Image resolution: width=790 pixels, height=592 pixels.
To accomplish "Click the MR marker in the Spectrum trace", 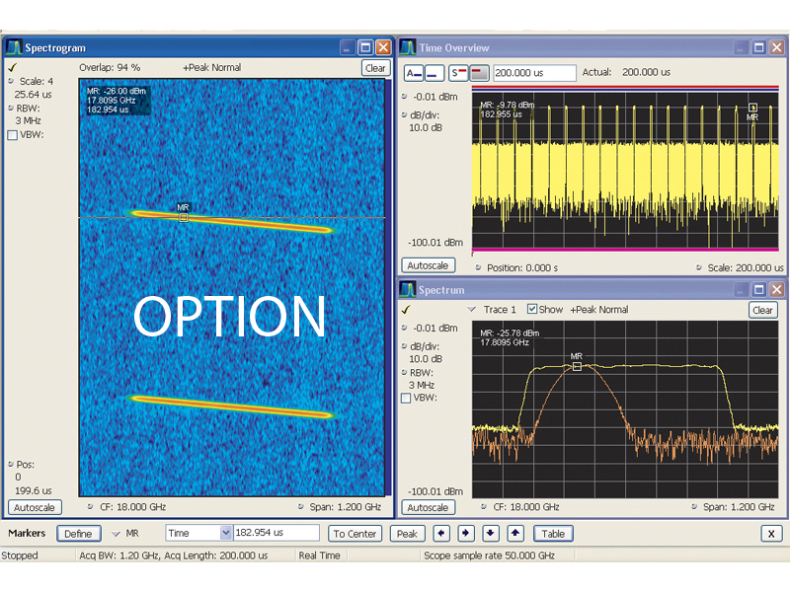I will [577, 366].
